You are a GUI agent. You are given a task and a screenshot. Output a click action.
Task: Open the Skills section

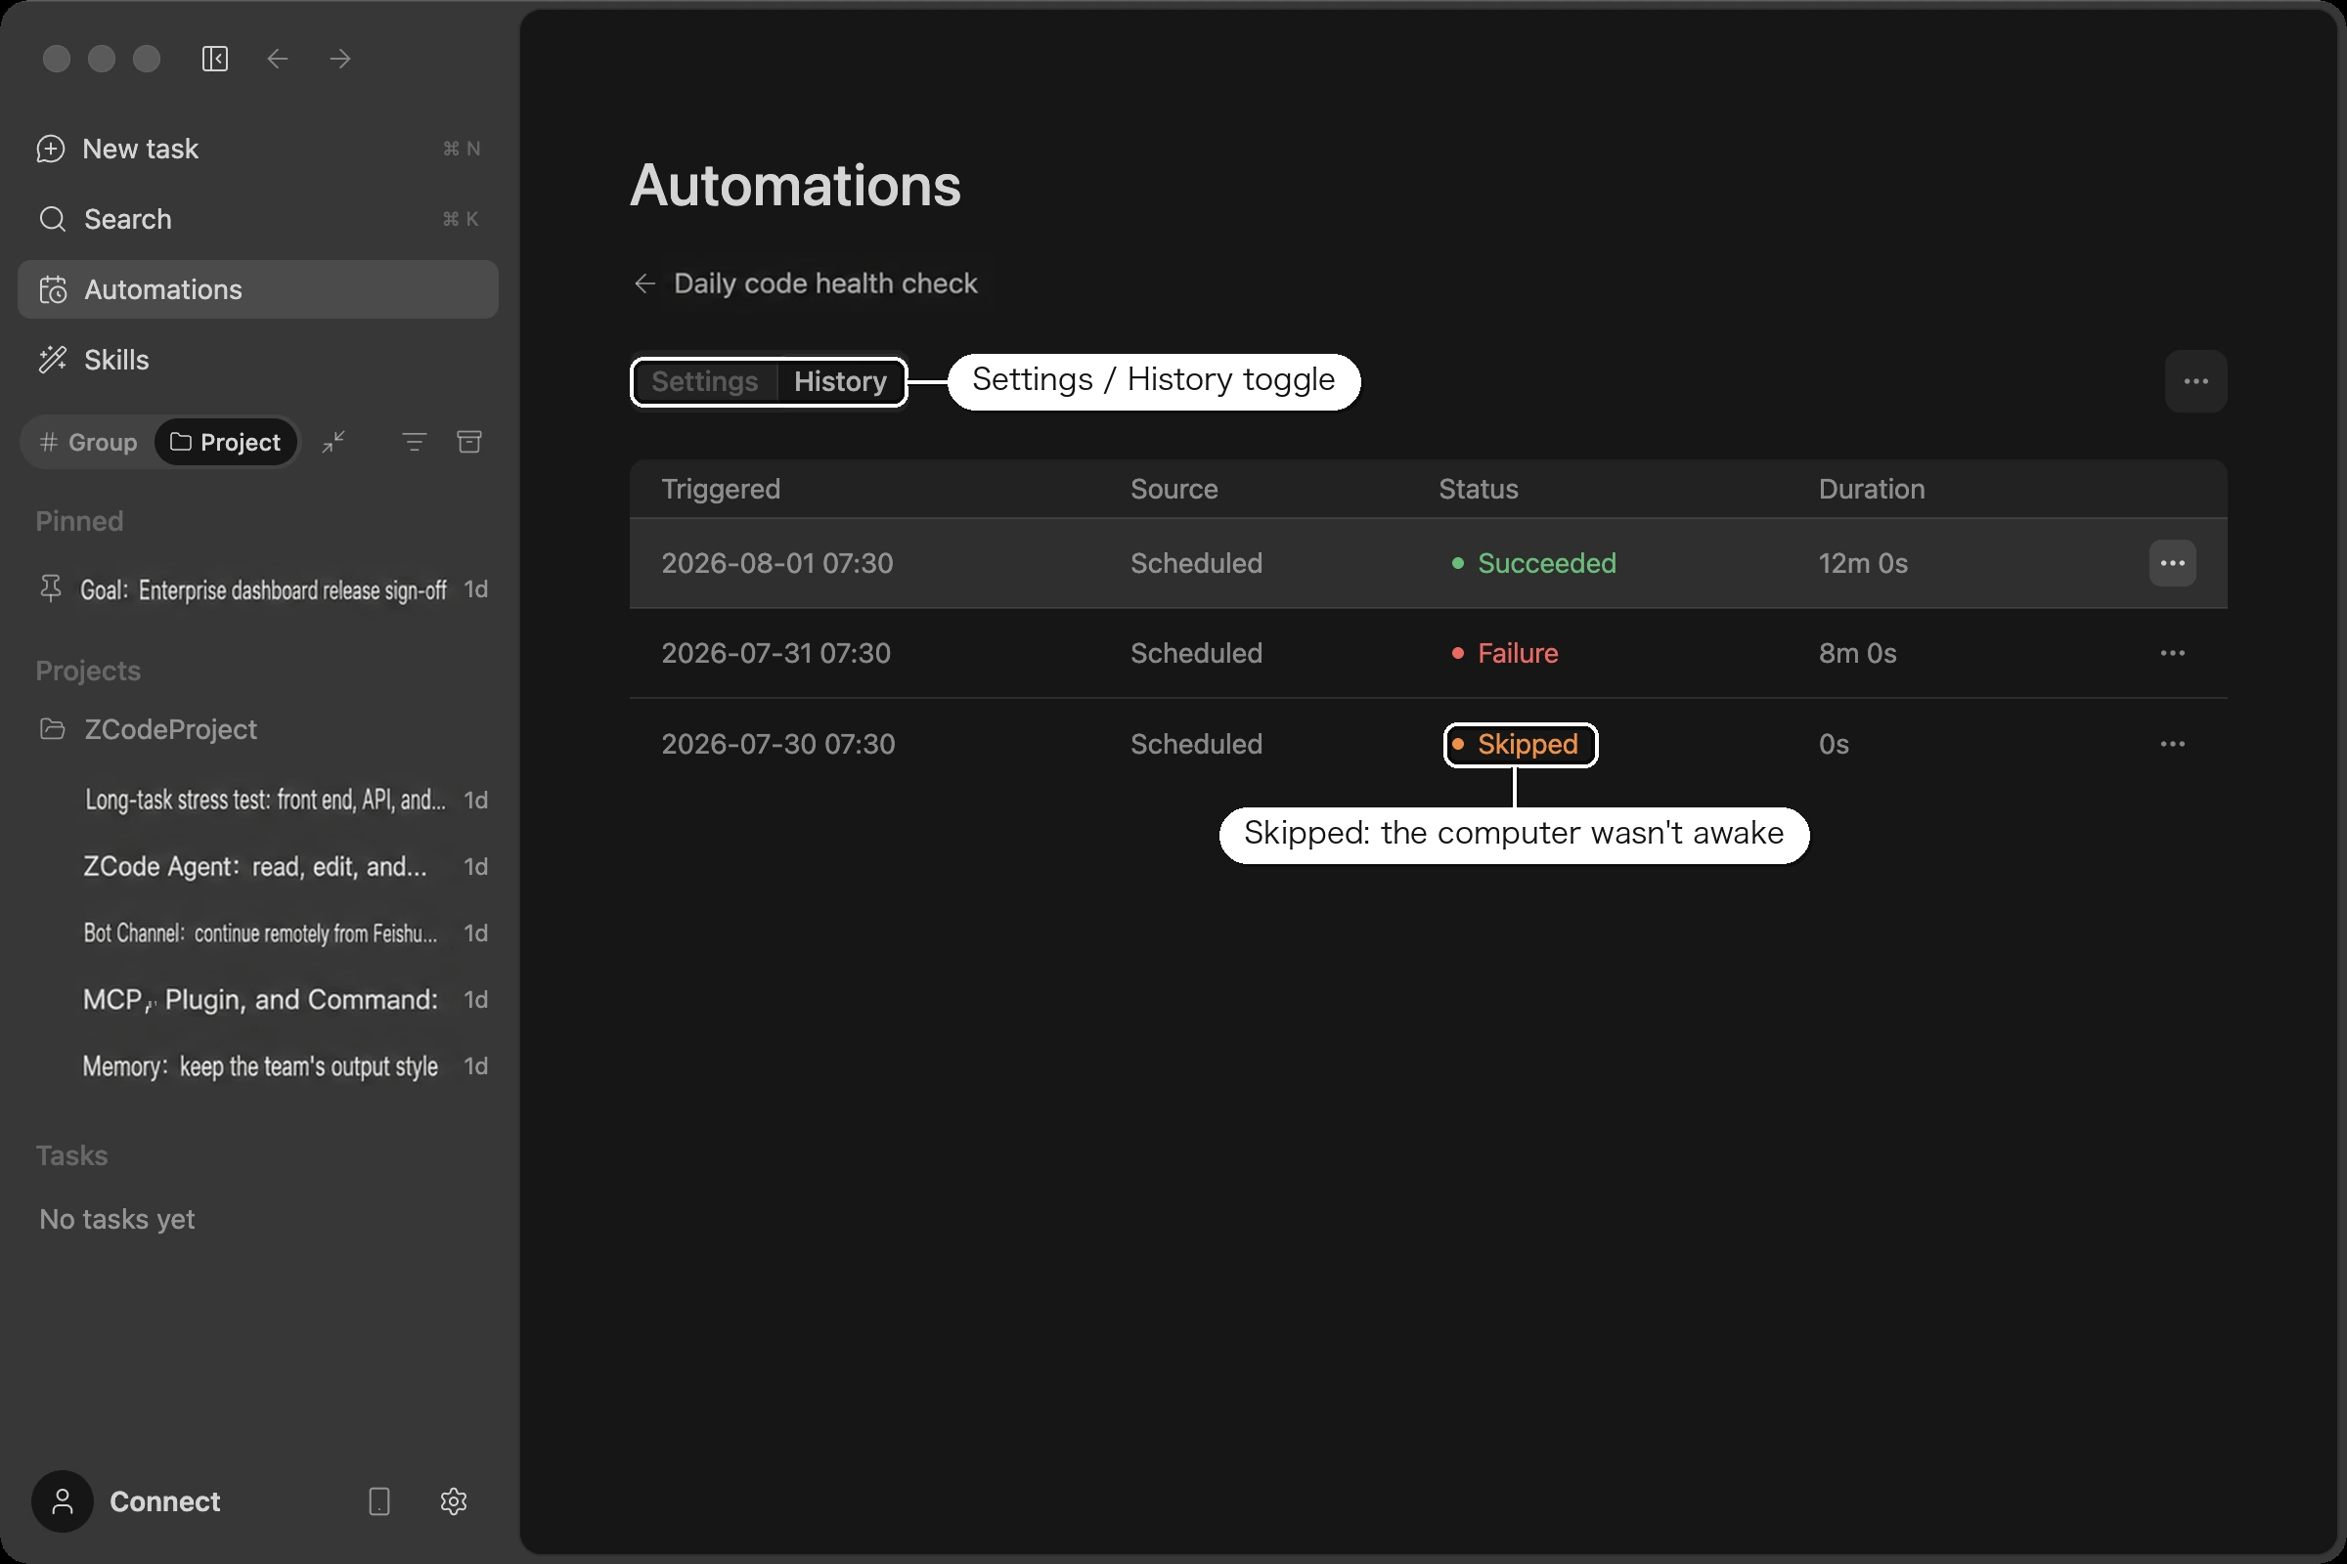click(257, 359)
